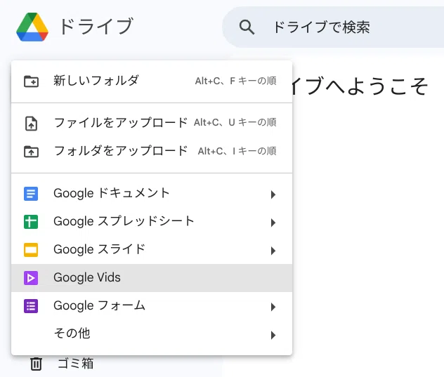Click the purple Google Forms icon
Viewport: 444px width, 377px height.
pos(31,306)
